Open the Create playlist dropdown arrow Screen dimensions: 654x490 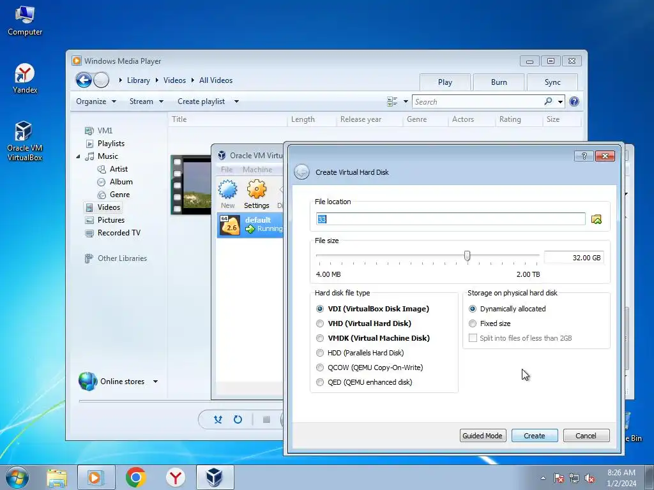tap(236, 101)
